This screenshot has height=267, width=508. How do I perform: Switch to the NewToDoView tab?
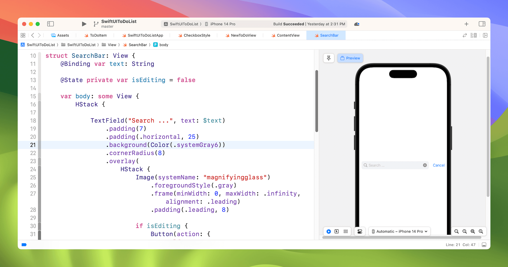(x=241, y=35)
